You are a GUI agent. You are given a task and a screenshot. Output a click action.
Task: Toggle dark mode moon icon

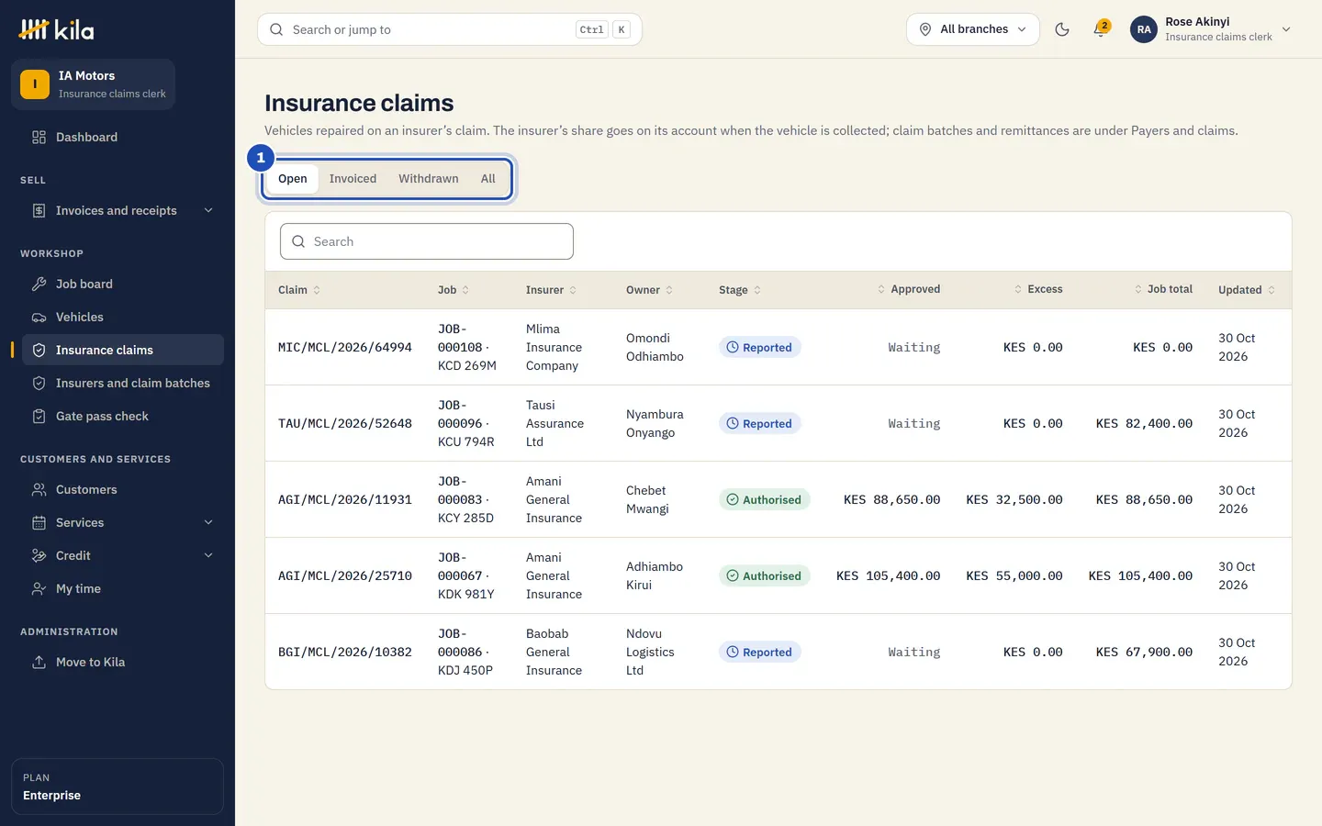[1062, 29]
